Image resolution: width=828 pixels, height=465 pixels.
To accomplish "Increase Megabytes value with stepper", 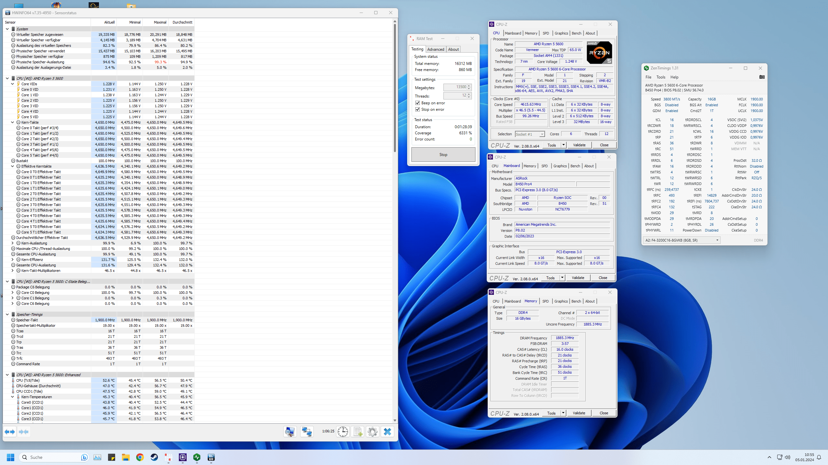I will pyautogui.click(x=469, y=86).
